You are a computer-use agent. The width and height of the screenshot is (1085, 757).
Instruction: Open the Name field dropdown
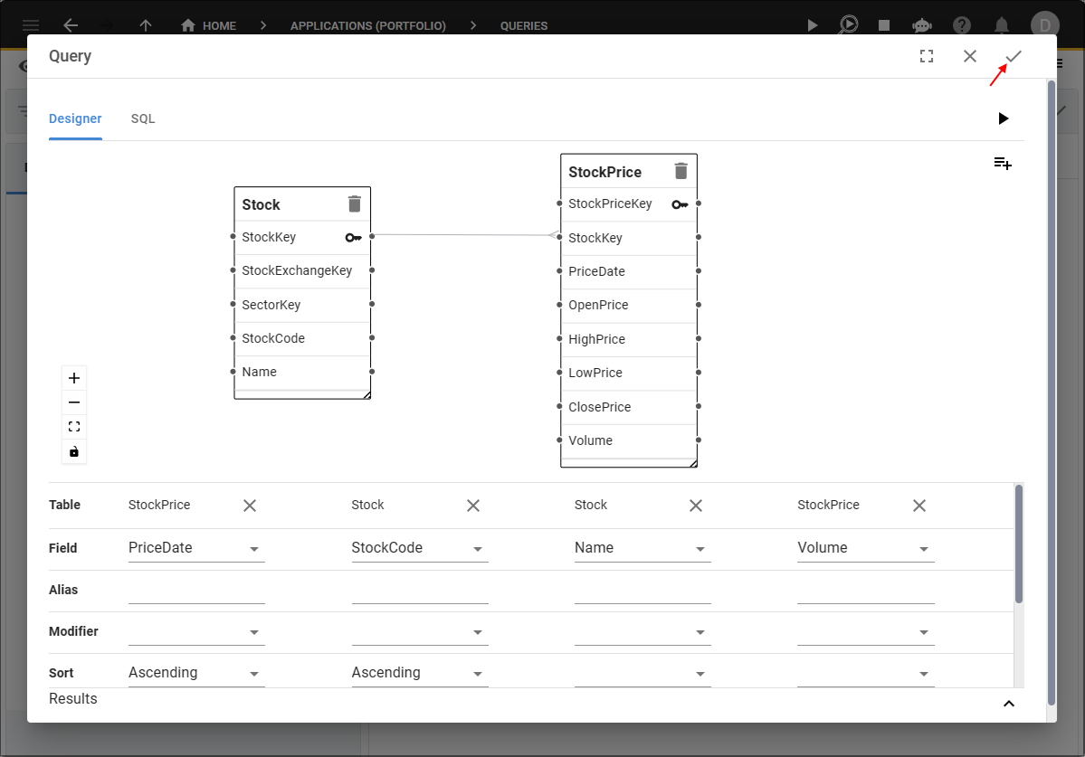tap(642, 548)
